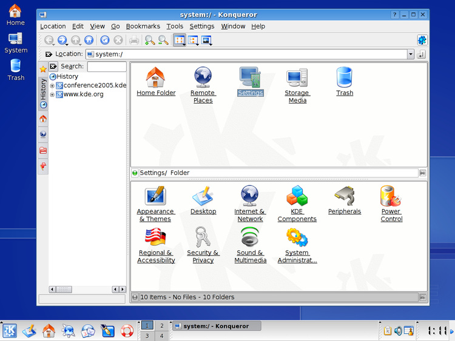The height and width of the screenshot is (341, 455).
Task: Select the History sidebar tab
Action: 43,94
